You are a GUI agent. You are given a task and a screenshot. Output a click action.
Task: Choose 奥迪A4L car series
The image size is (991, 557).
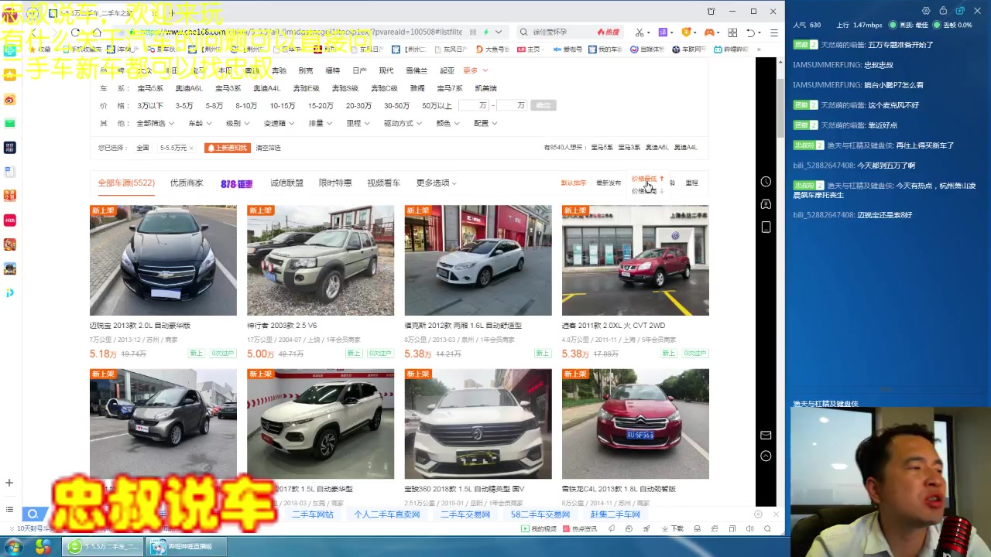coord(267,88)
